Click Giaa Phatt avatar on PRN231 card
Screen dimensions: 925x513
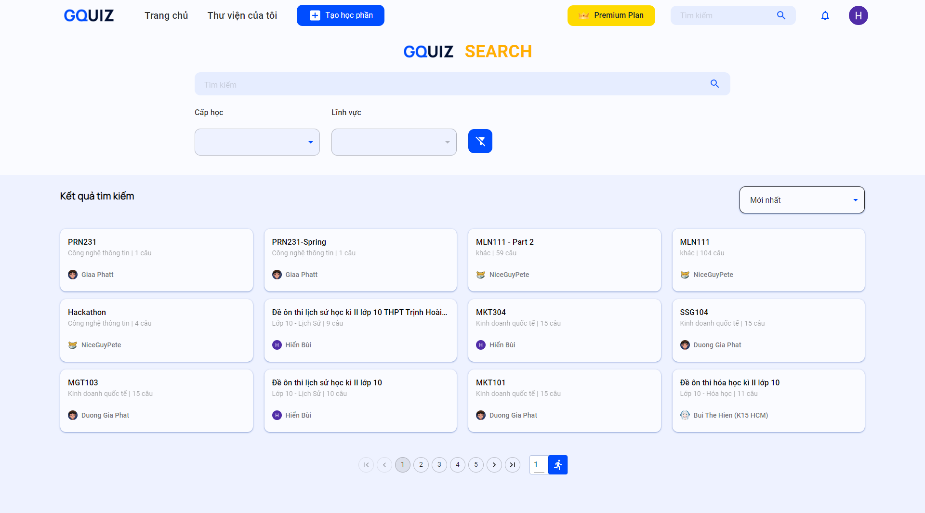(73, 275)
